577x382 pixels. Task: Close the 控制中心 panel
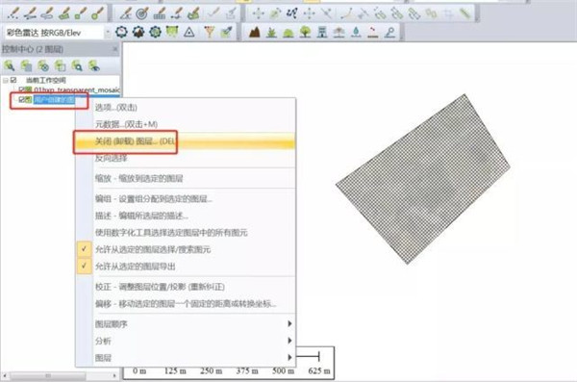click(115, 49)
